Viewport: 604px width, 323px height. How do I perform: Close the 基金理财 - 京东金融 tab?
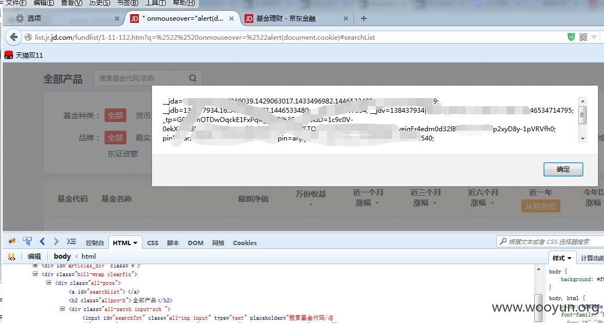pyautogui.click(x=345, y=18)
